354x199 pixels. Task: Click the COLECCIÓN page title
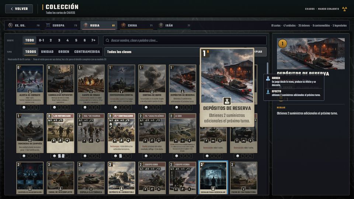coord(62,7)
